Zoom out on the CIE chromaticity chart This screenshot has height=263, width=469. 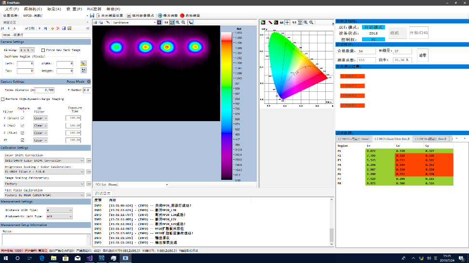pyautogui.click(x=311, y=23)
